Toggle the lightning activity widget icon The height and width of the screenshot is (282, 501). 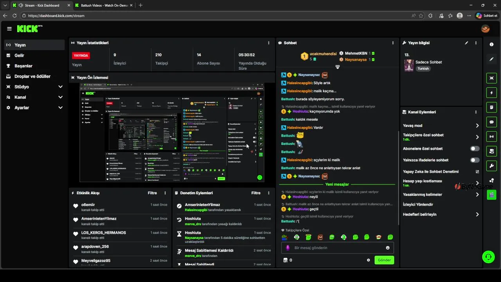pos(492,93)
